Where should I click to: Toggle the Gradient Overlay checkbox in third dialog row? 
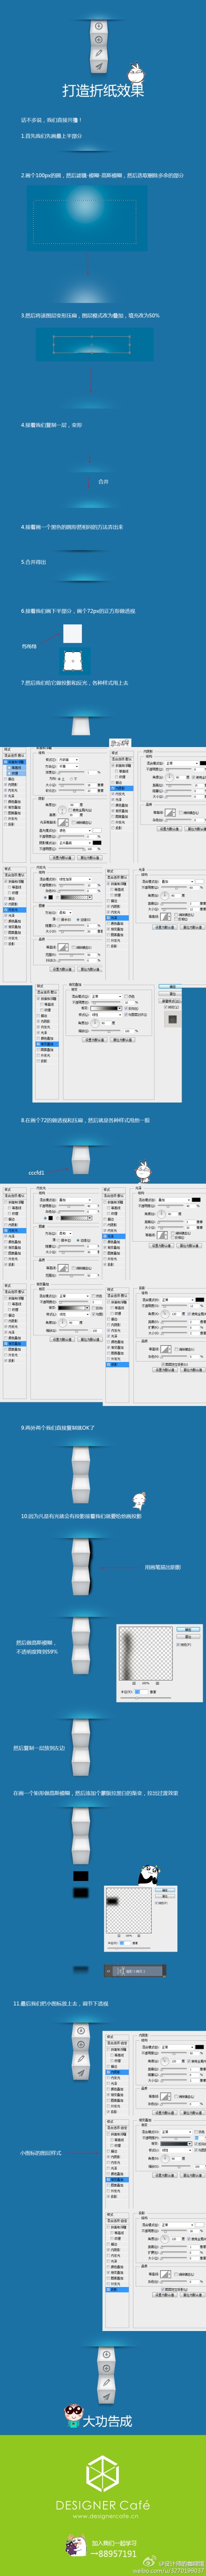37,1044
